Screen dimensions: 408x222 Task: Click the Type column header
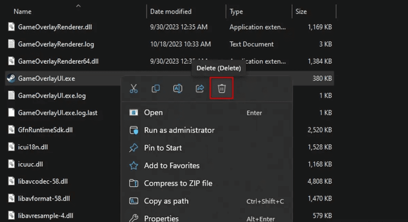tap(236, 12)
